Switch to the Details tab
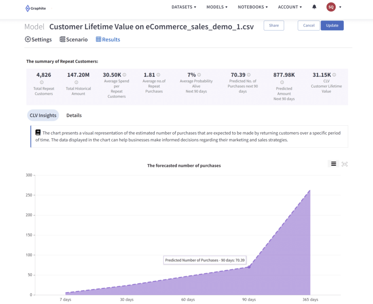Image resolution: width=373 pixels, height=304 pixels. click(x=74, y=115)
